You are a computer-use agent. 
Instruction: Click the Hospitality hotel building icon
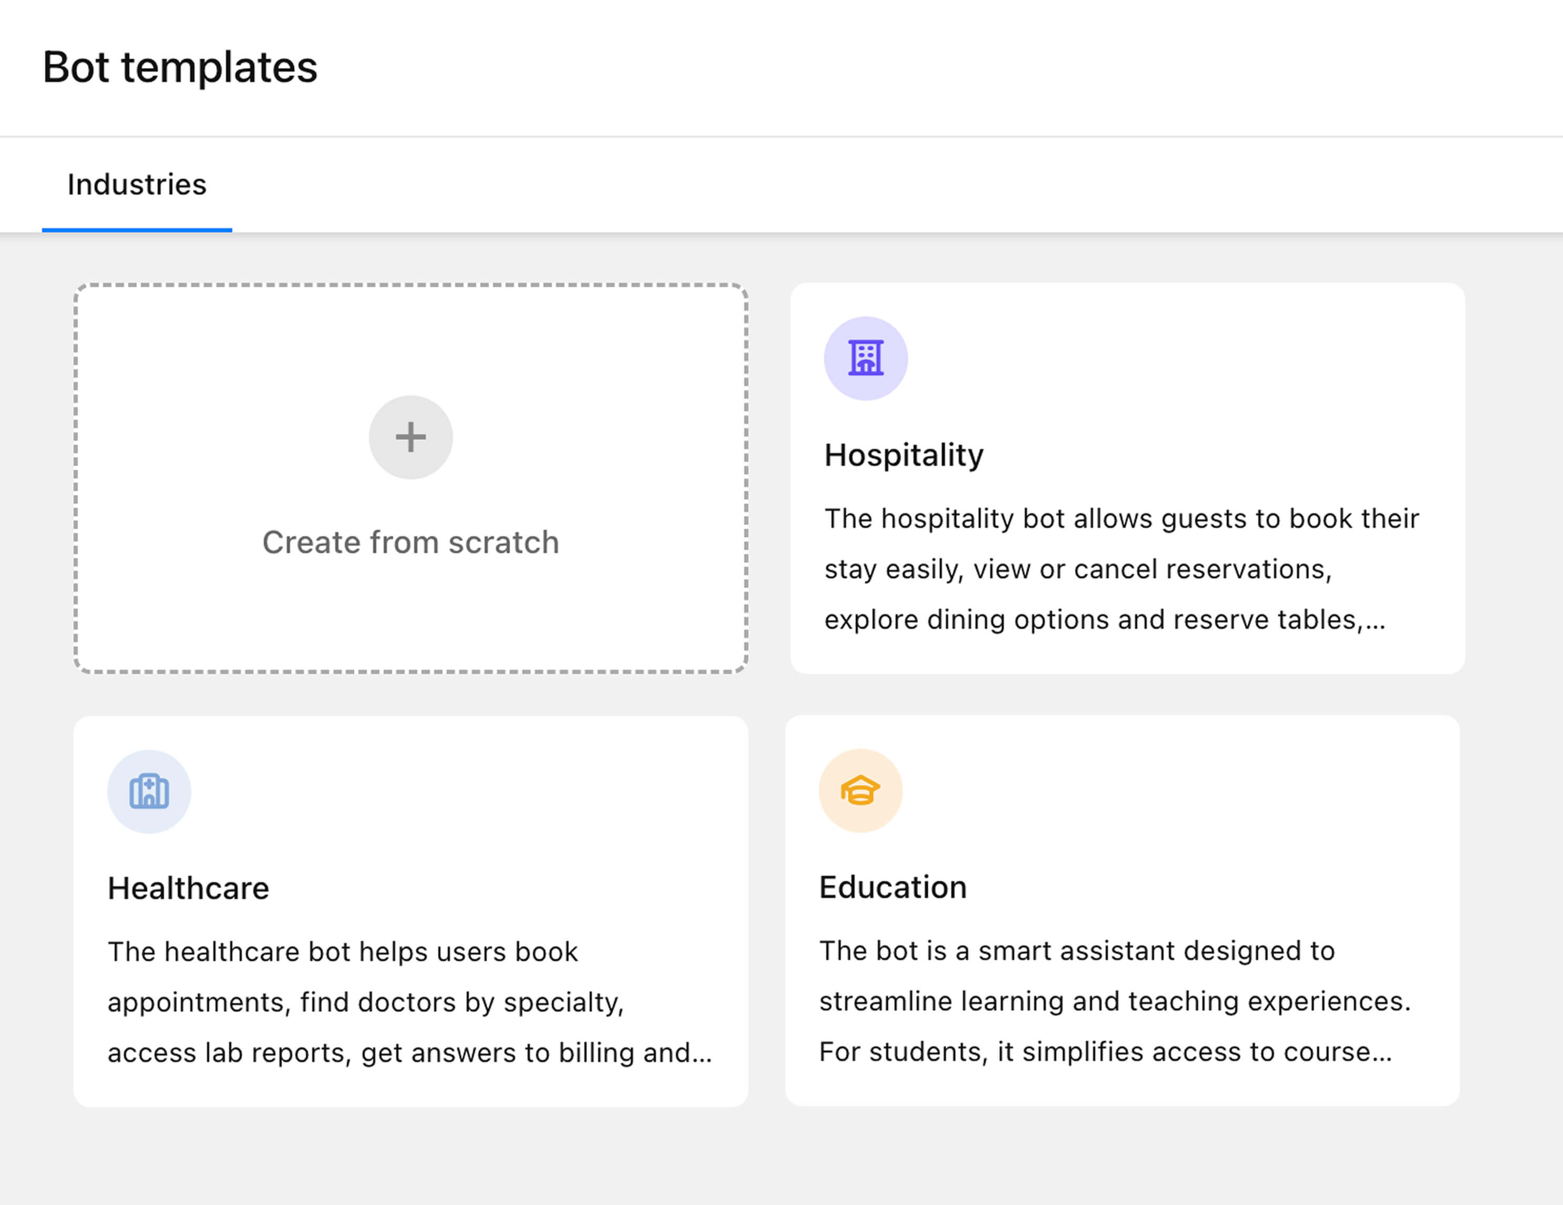[865, 358]
